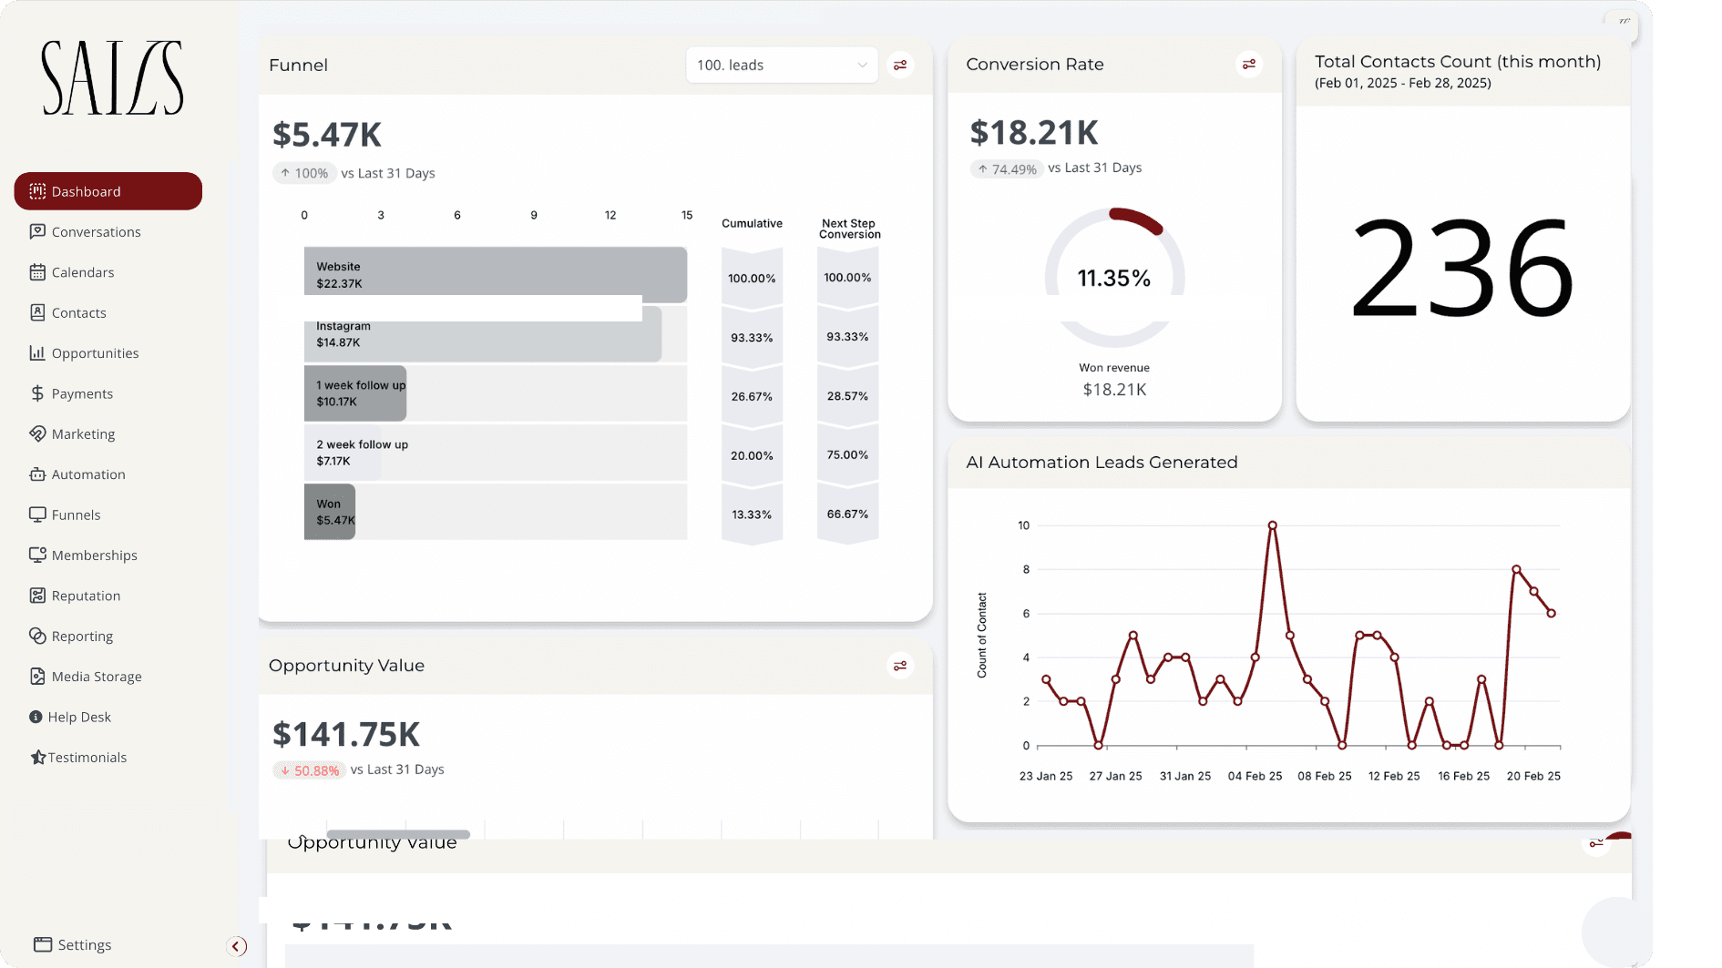Select the Dashboard menu item
This screenshot has height=968, width=1722.
108,191
